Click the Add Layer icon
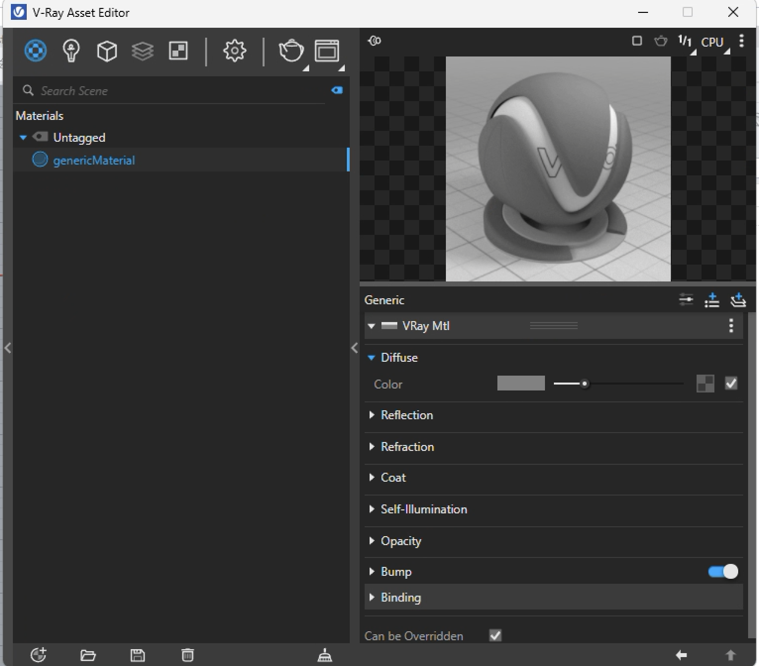Image resolution: width=759 pixels, height=666 pixels. pyautogui.click(x=738, y=300)
